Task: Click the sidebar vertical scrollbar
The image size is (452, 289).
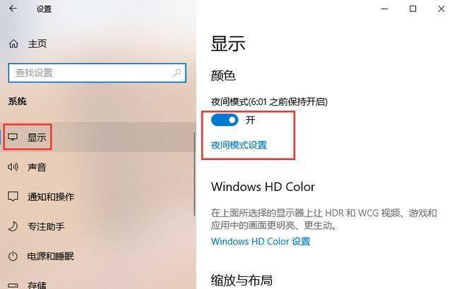Action: (x=195, y=173)
